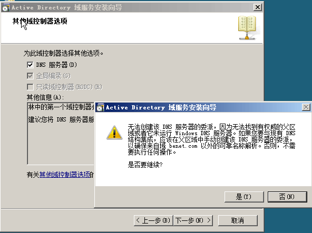Image resolution: width=312 pixels, height=233 pixels.
Task: Enable the 只读域控制器 (RODC) checkbox
Action: 30,87
